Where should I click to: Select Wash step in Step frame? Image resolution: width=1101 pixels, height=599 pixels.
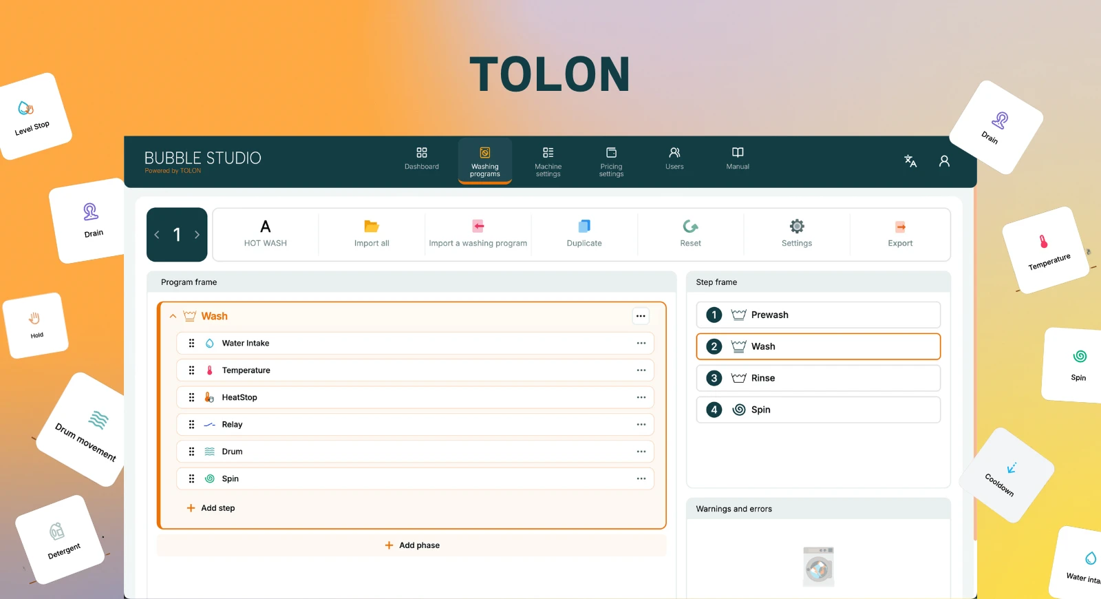pos(818,346)
